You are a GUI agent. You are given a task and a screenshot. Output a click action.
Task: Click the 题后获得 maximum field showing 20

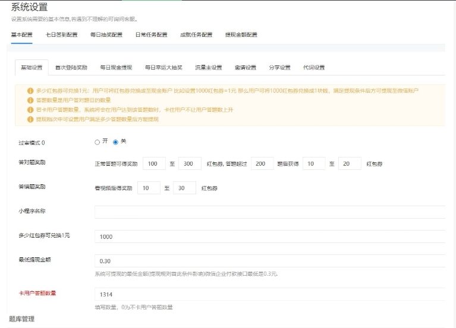(350, 164)
